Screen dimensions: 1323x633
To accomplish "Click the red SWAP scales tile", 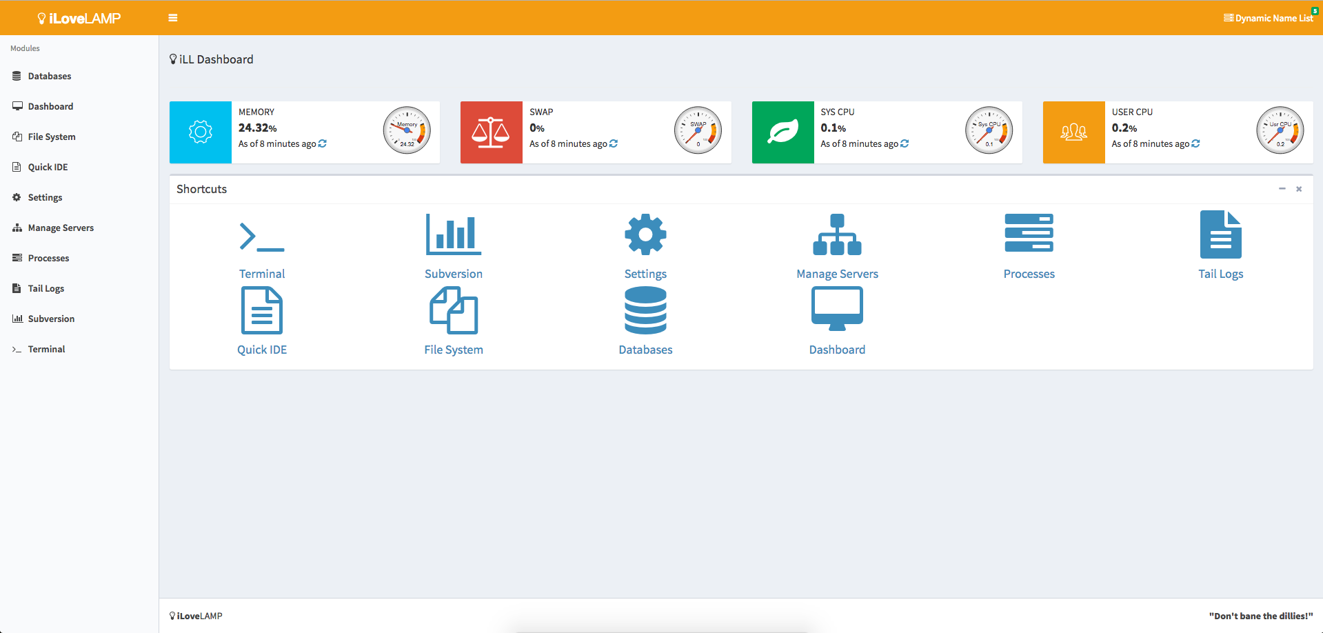I will pos(492,132).
